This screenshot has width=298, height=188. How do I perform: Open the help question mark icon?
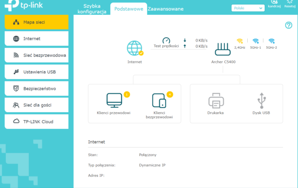[x=288, y=26]
